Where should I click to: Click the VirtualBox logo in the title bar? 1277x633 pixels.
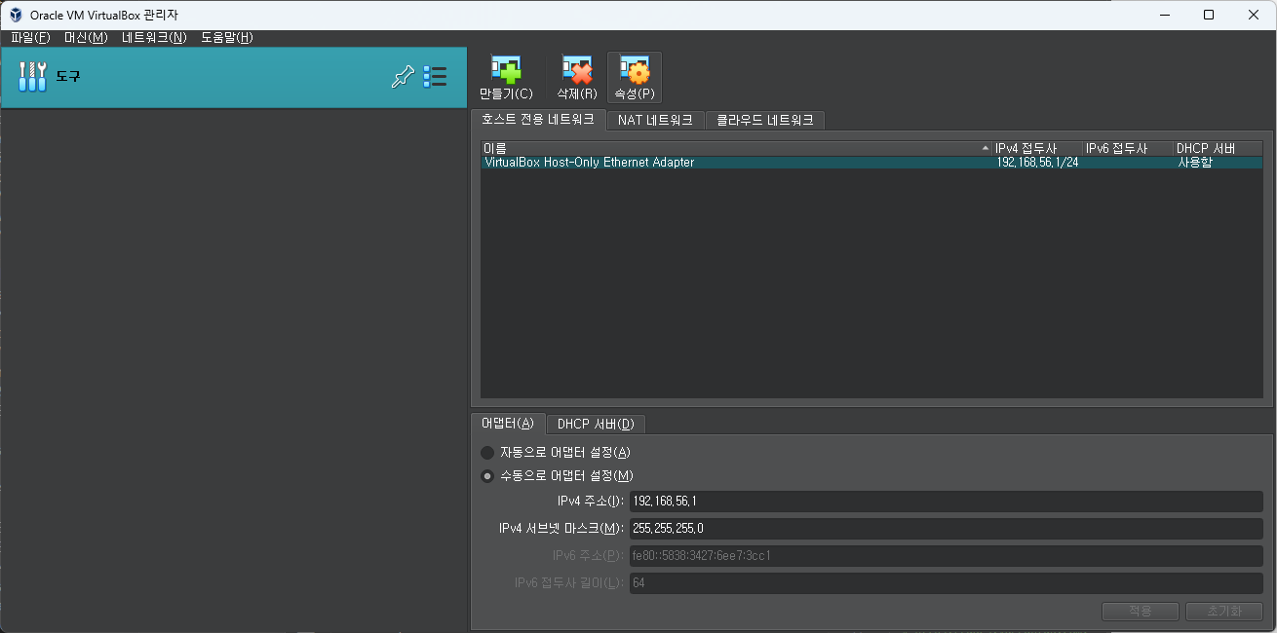[14, 15]
